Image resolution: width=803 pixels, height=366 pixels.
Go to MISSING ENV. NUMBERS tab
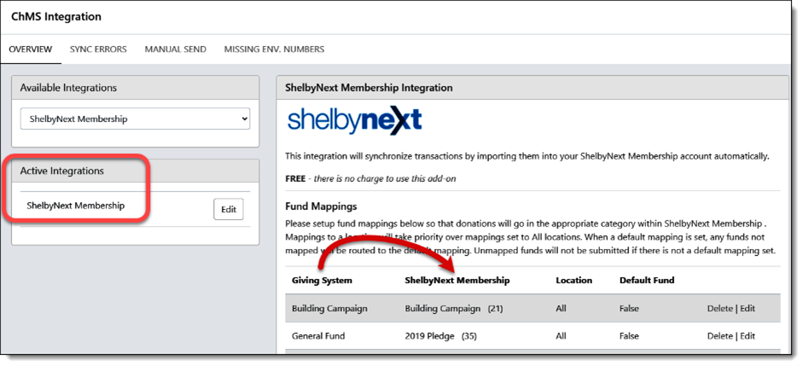[x=274, y=49]
